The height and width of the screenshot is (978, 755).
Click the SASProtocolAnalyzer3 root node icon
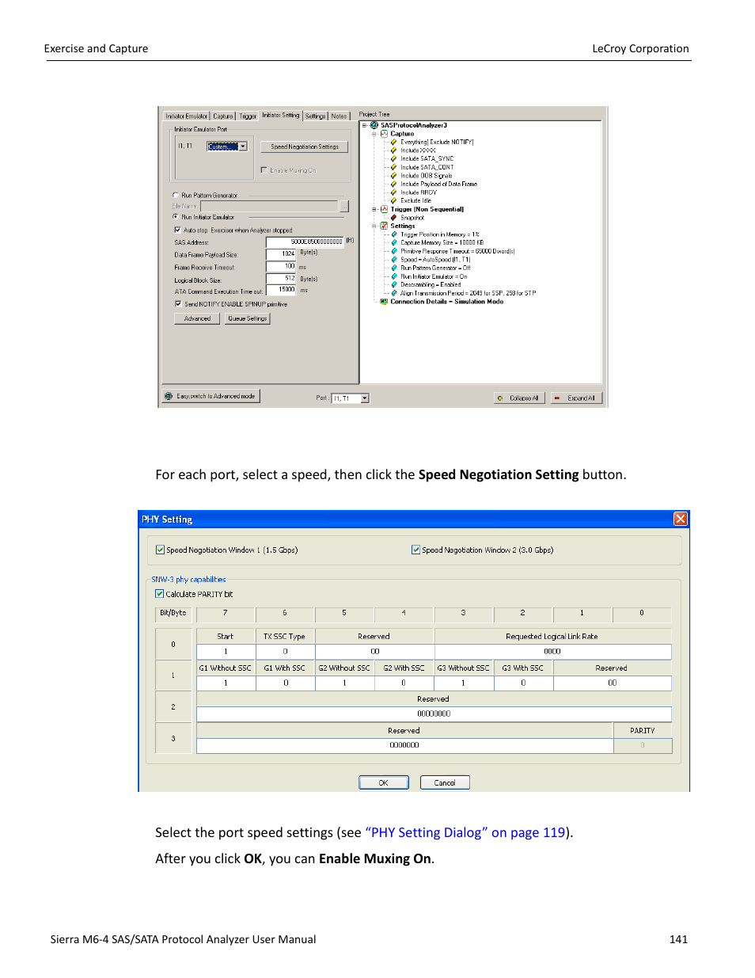point(374,125)
